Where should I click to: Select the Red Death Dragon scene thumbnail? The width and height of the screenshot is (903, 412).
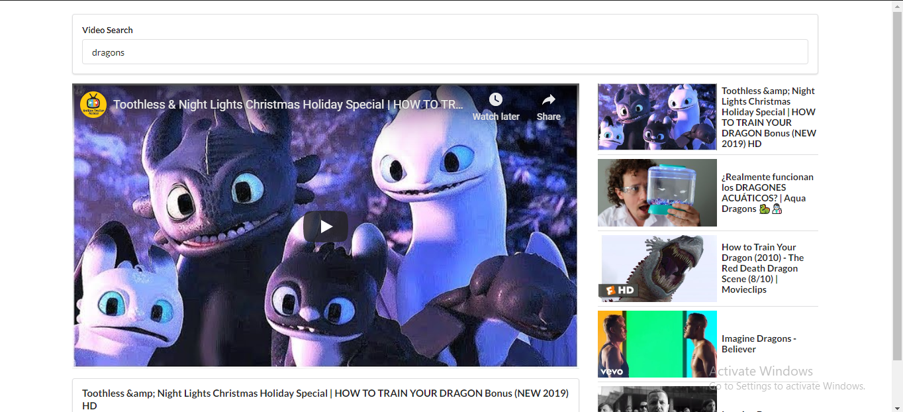tap(657, 268)
